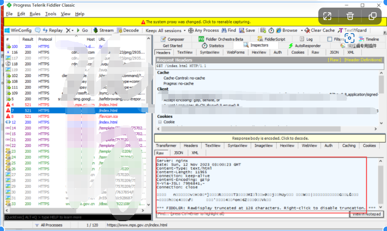Sort by the Protocol column header
The image size is (387, 231).
(45, 39)
